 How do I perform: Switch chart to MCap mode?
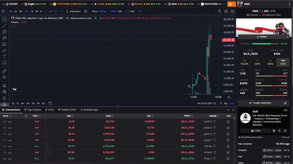coord(103,11)
